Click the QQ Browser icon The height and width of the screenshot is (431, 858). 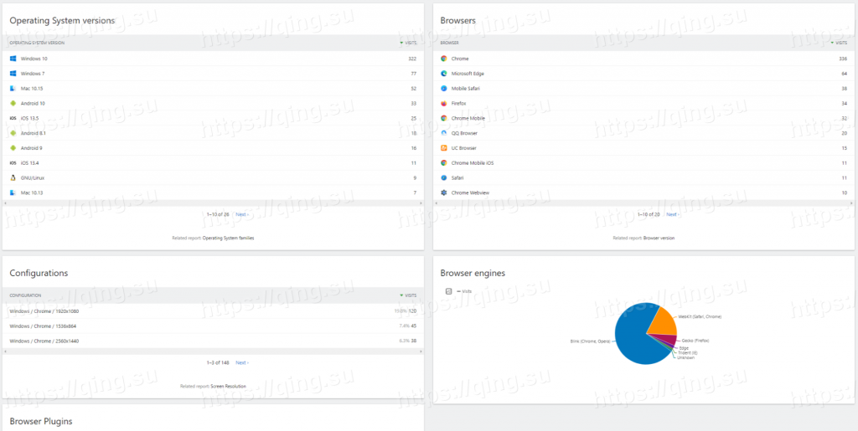(444, 133)
